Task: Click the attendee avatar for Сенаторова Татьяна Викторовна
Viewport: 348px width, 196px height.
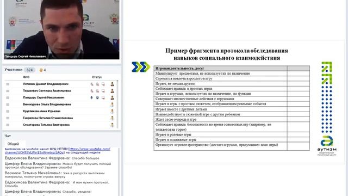Action: (113, 125)
